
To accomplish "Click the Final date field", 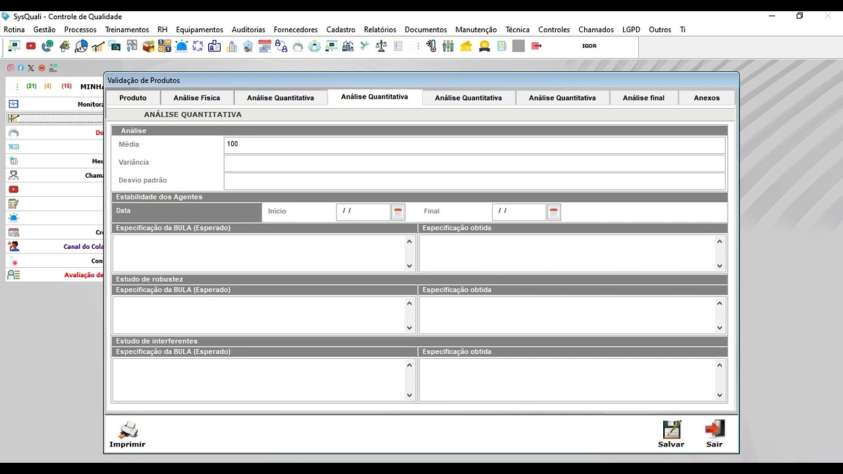I will point(519,212).
